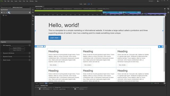The height and width of the screenshot is (96, 170).
Task: Open the Edit menu
Action: click(x=8, y=1)
